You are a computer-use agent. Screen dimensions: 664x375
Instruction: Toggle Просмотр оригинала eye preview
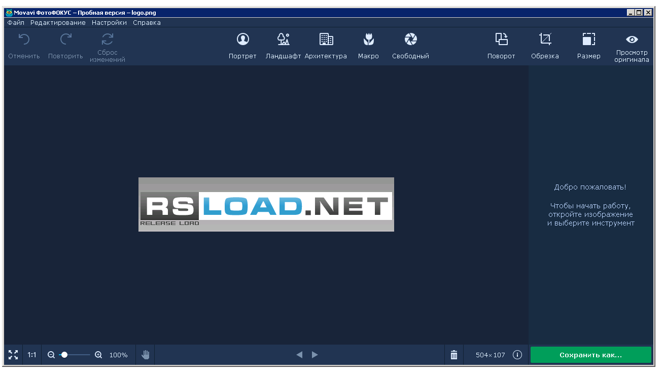point(632,39)
